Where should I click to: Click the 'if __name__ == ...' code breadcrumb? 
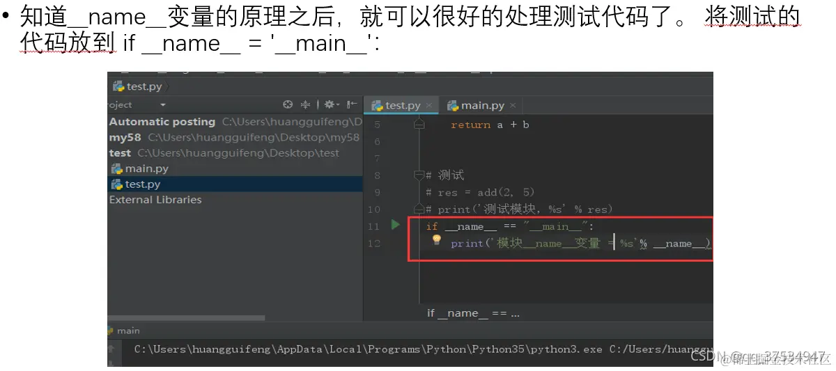[473, 313]
